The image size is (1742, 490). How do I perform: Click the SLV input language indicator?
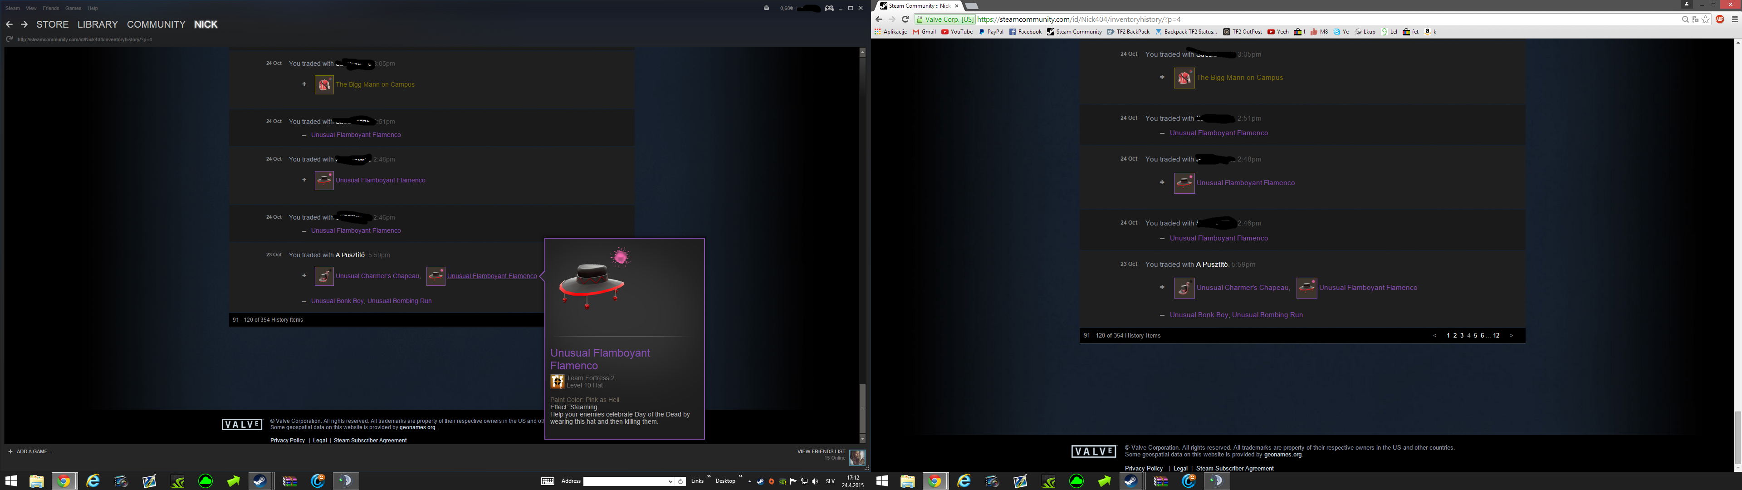(x=831, y=481)
